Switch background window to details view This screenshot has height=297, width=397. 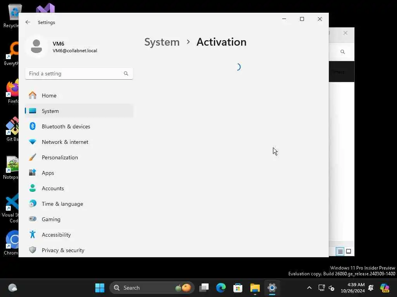340,251
